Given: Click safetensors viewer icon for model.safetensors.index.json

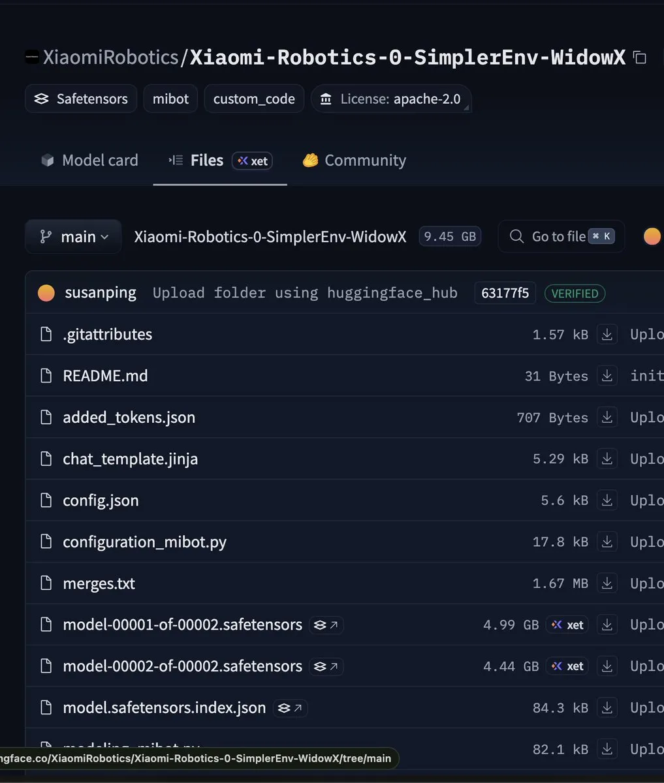Looking at the screenshot, I should (290, 708).
